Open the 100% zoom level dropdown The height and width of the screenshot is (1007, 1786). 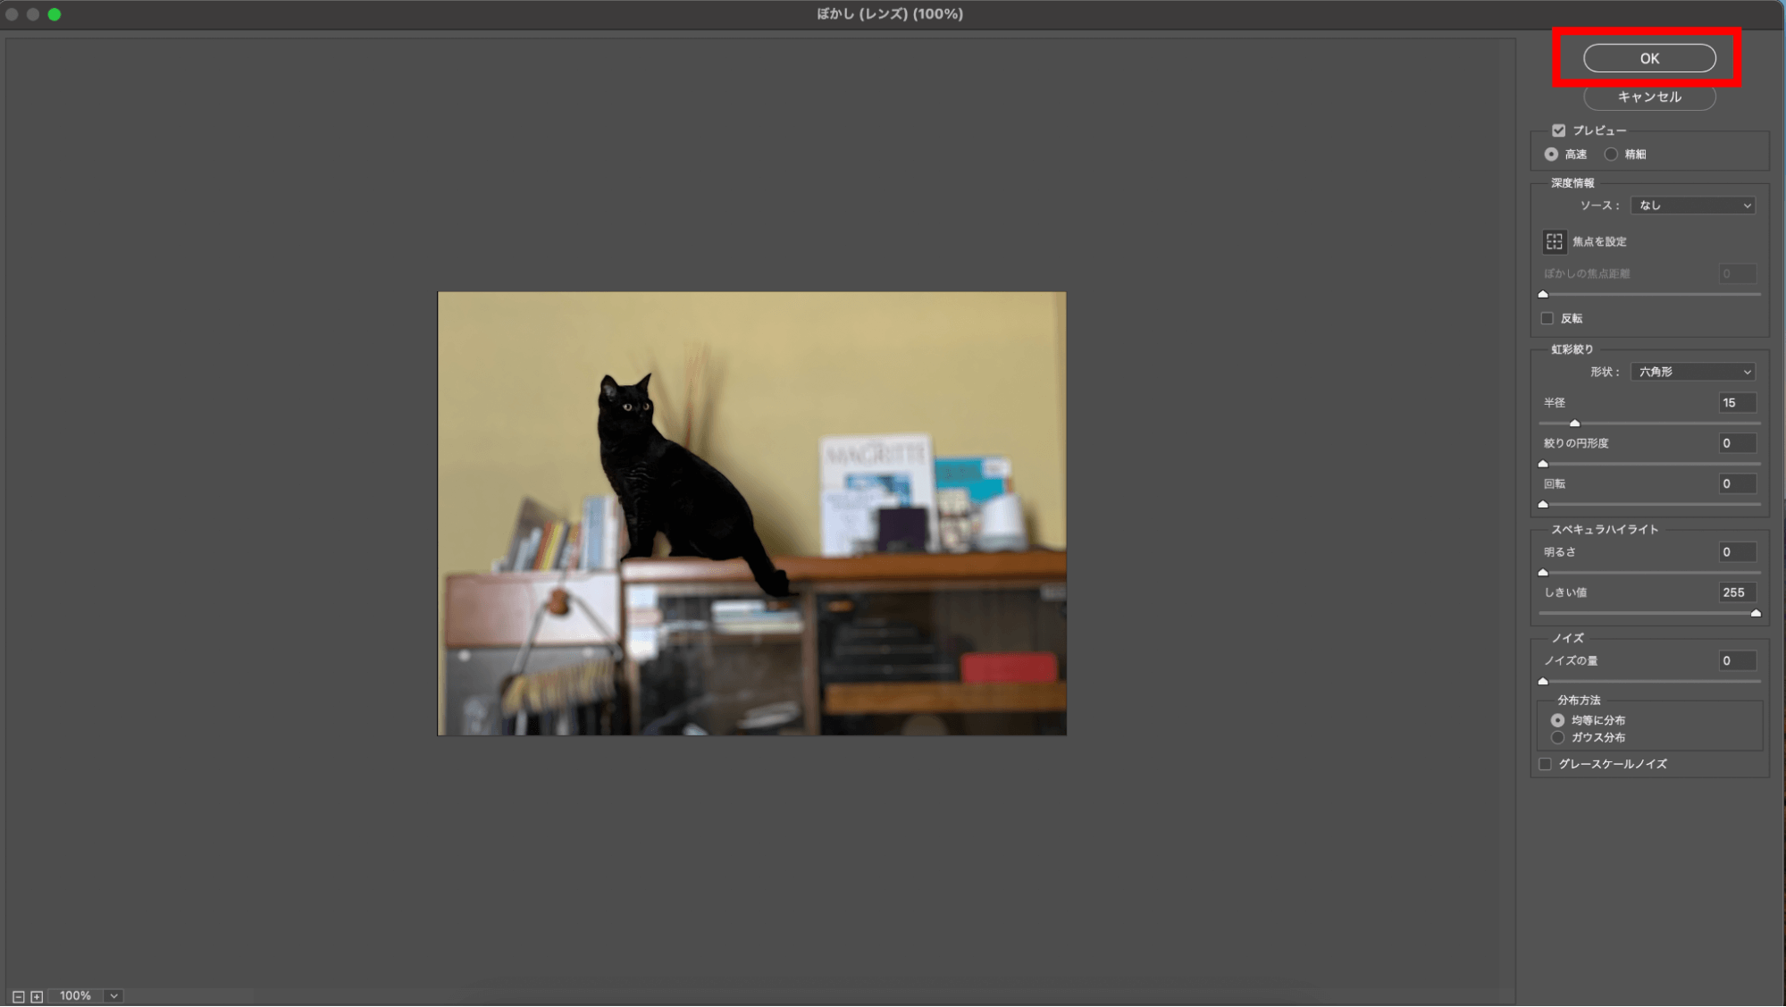click(x=113, y=996)
